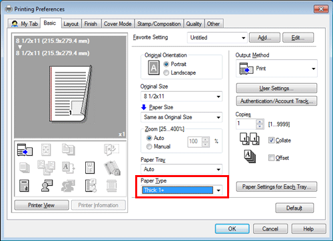333x241 pixels.
Task: Click the authentication user icon in settings grid
Action: tap(47, 186)
